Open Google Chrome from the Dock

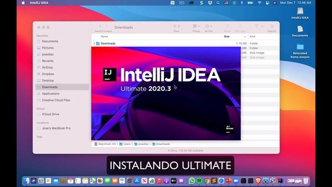coord(206,181)
